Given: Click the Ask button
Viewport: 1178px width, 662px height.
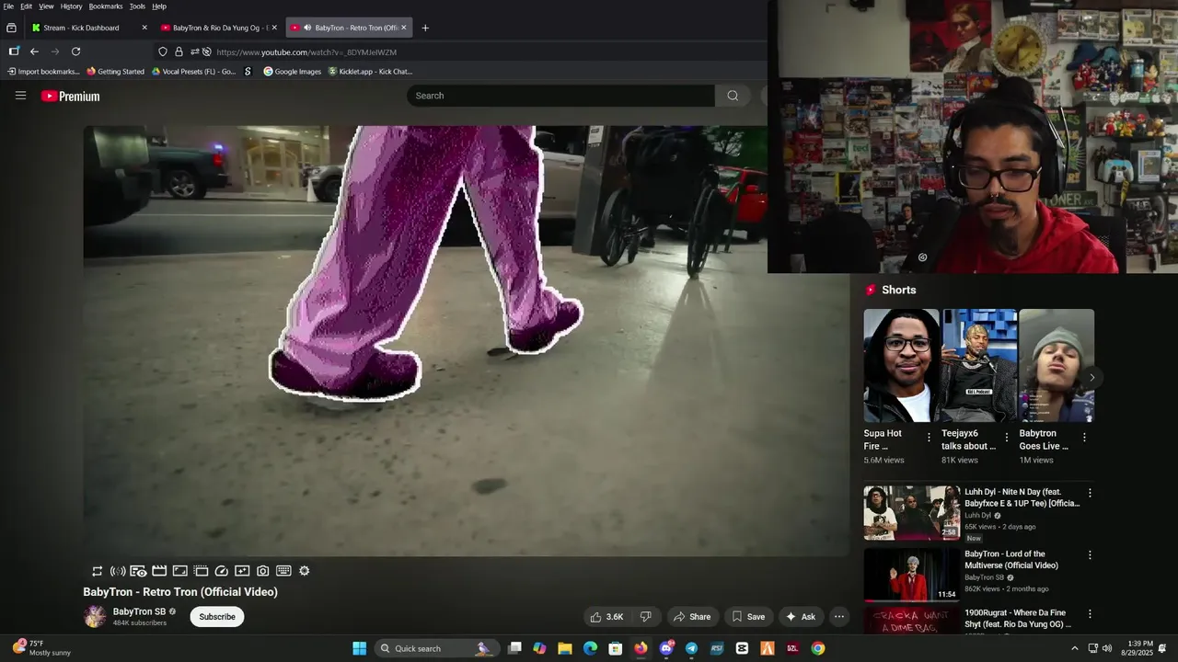Looking at the screenshot, I should (x=801, y=617).
